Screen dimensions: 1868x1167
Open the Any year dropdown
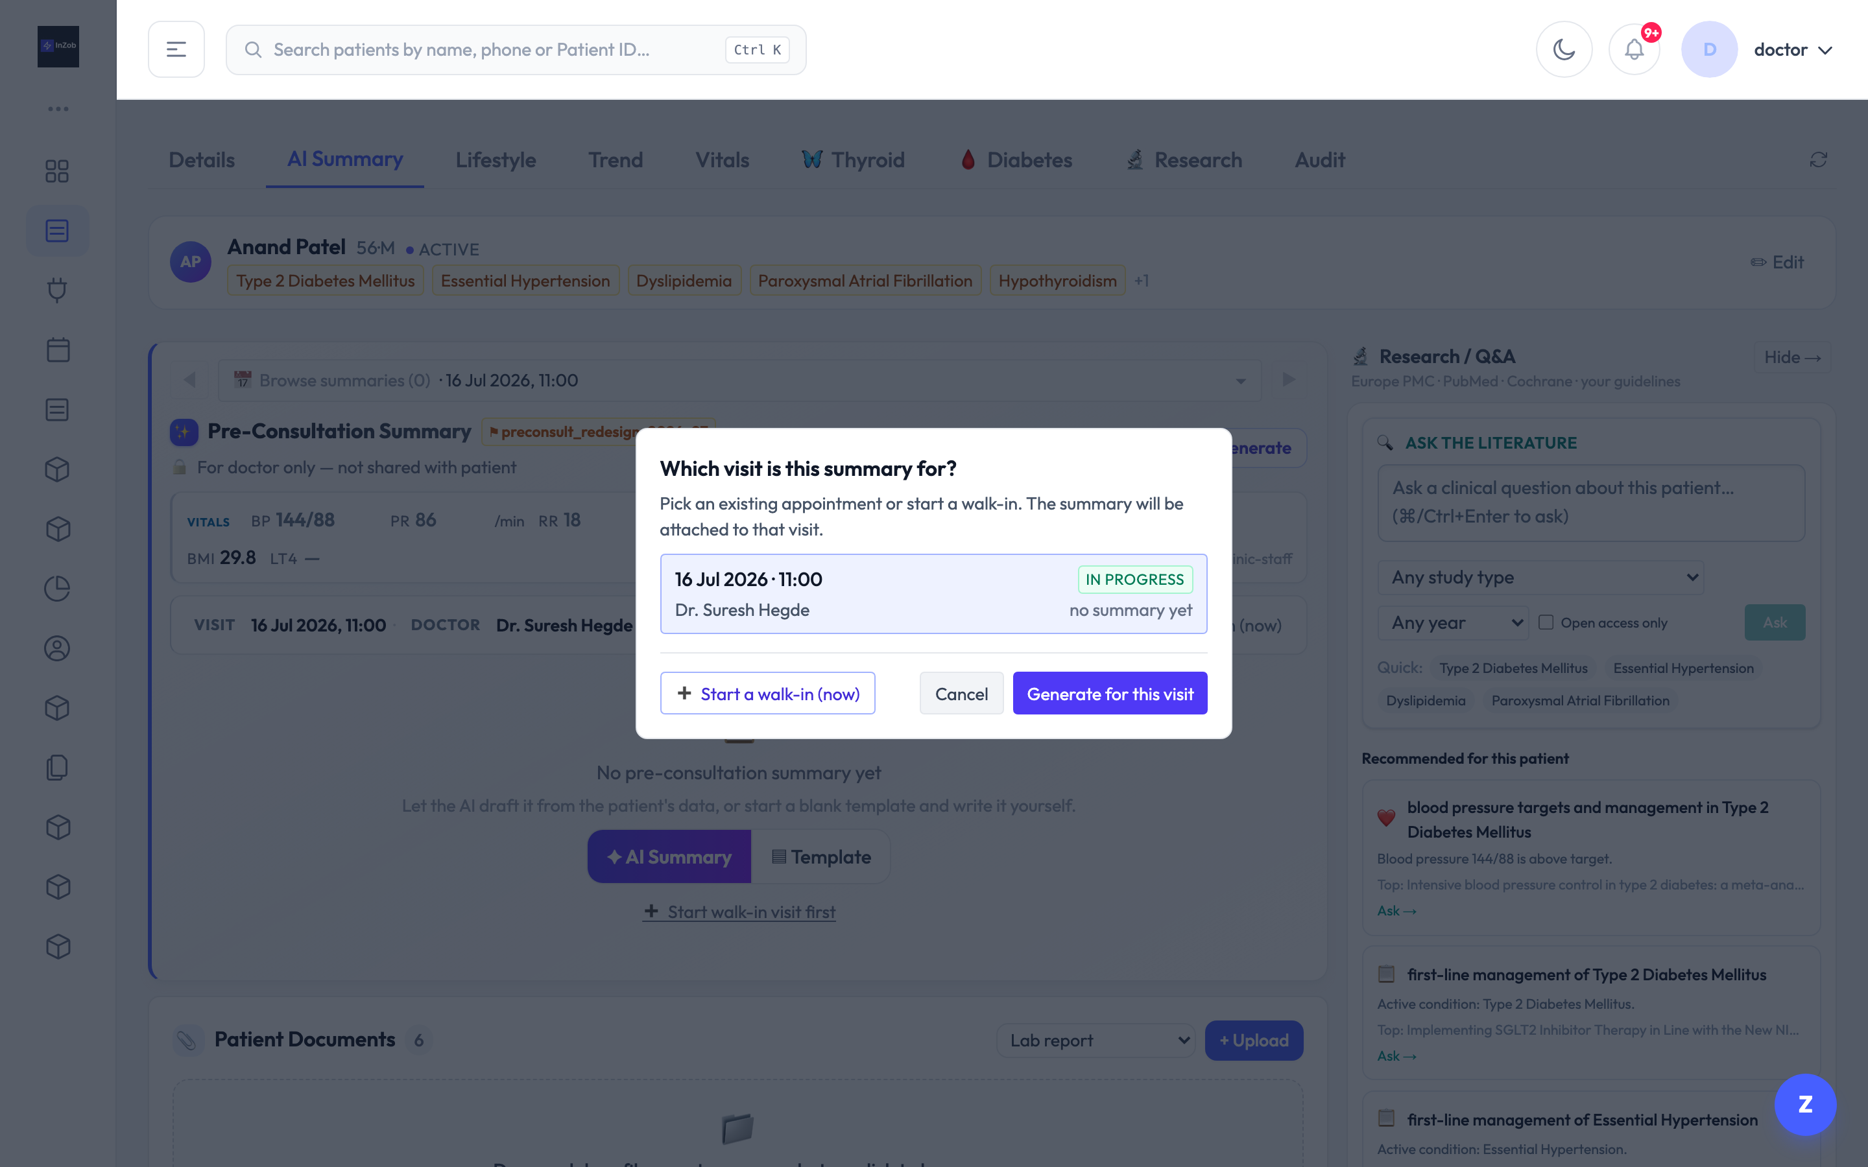(x=1453, y=622)
